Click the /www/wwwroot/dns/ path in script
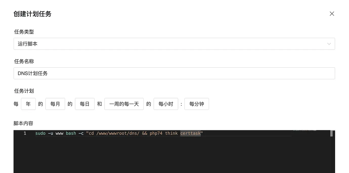349x173 pixels. [x=118, y=133]
